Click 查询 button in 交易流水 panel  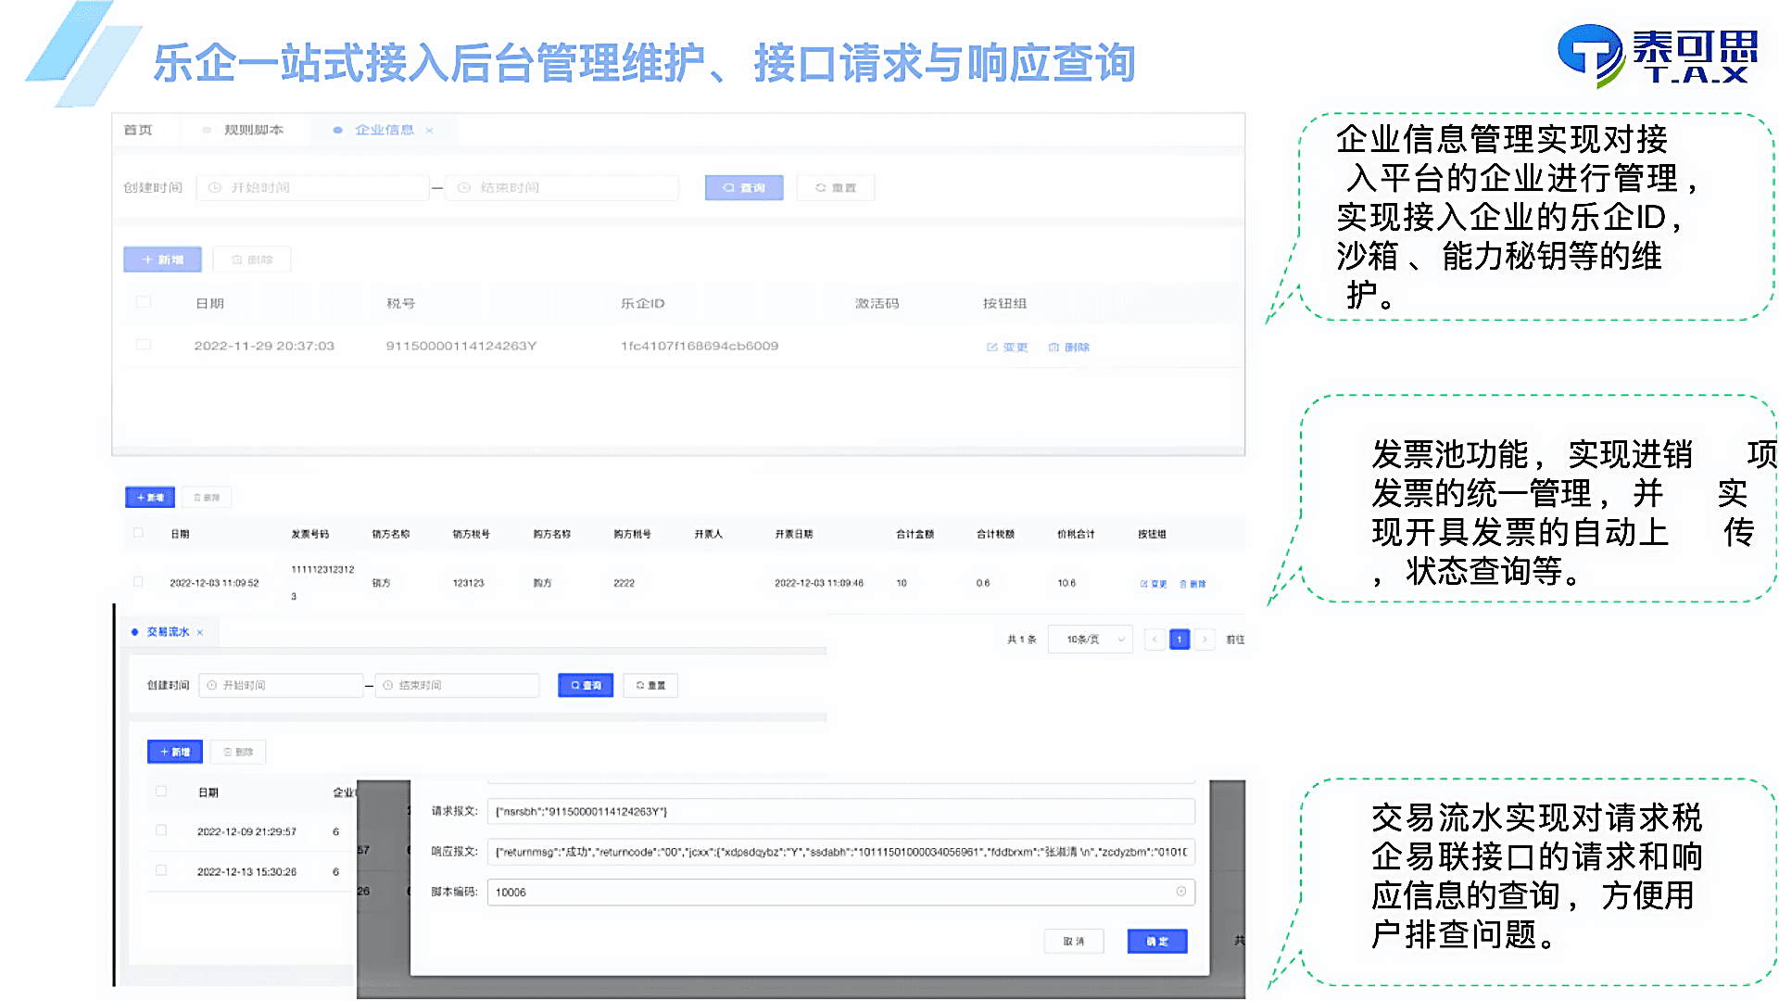click(586, 685)
